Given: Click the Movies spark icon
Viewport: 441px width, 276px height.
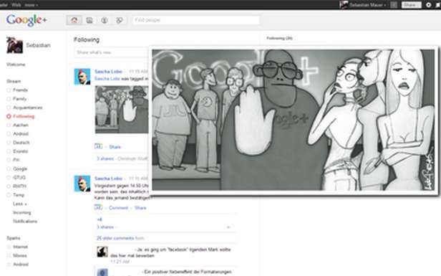Looking at the screenshot, I should [x=9, y=256].
